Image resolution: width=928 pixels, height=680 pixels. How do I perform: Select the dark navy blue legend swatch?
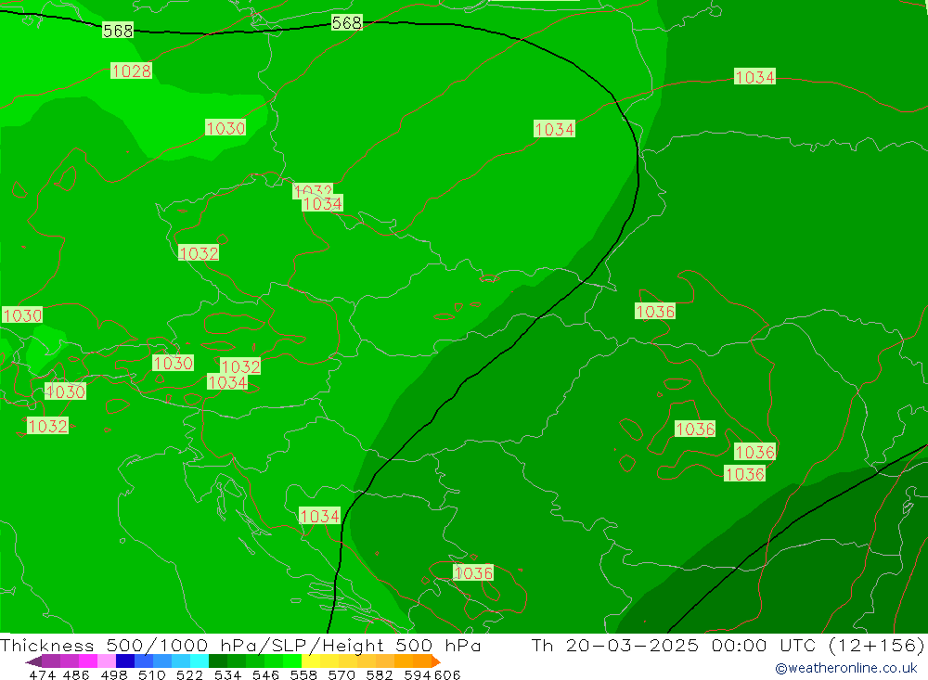click(x=125, y=661)
